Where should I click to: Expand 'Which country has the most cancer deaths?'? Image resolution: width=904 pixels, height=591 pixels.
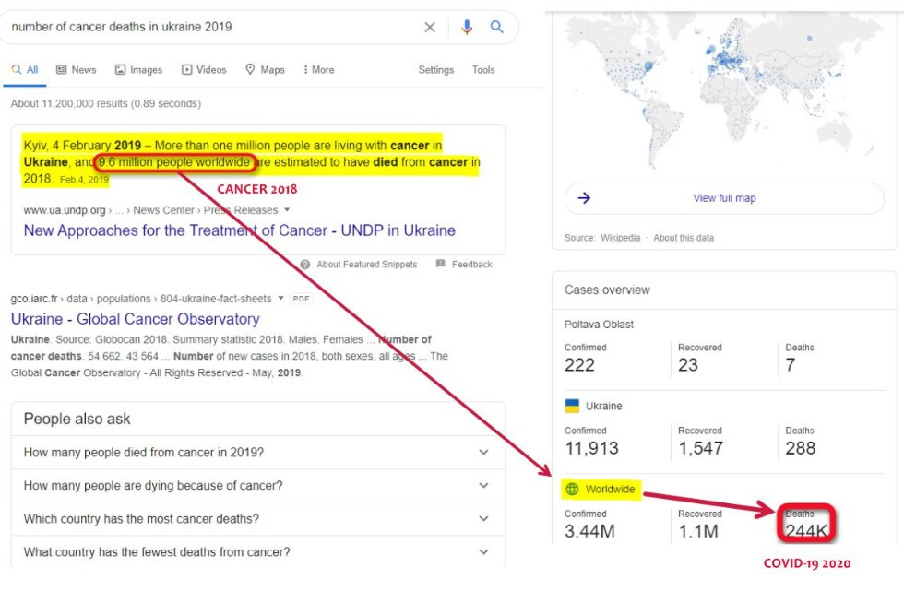pos(258,519)
